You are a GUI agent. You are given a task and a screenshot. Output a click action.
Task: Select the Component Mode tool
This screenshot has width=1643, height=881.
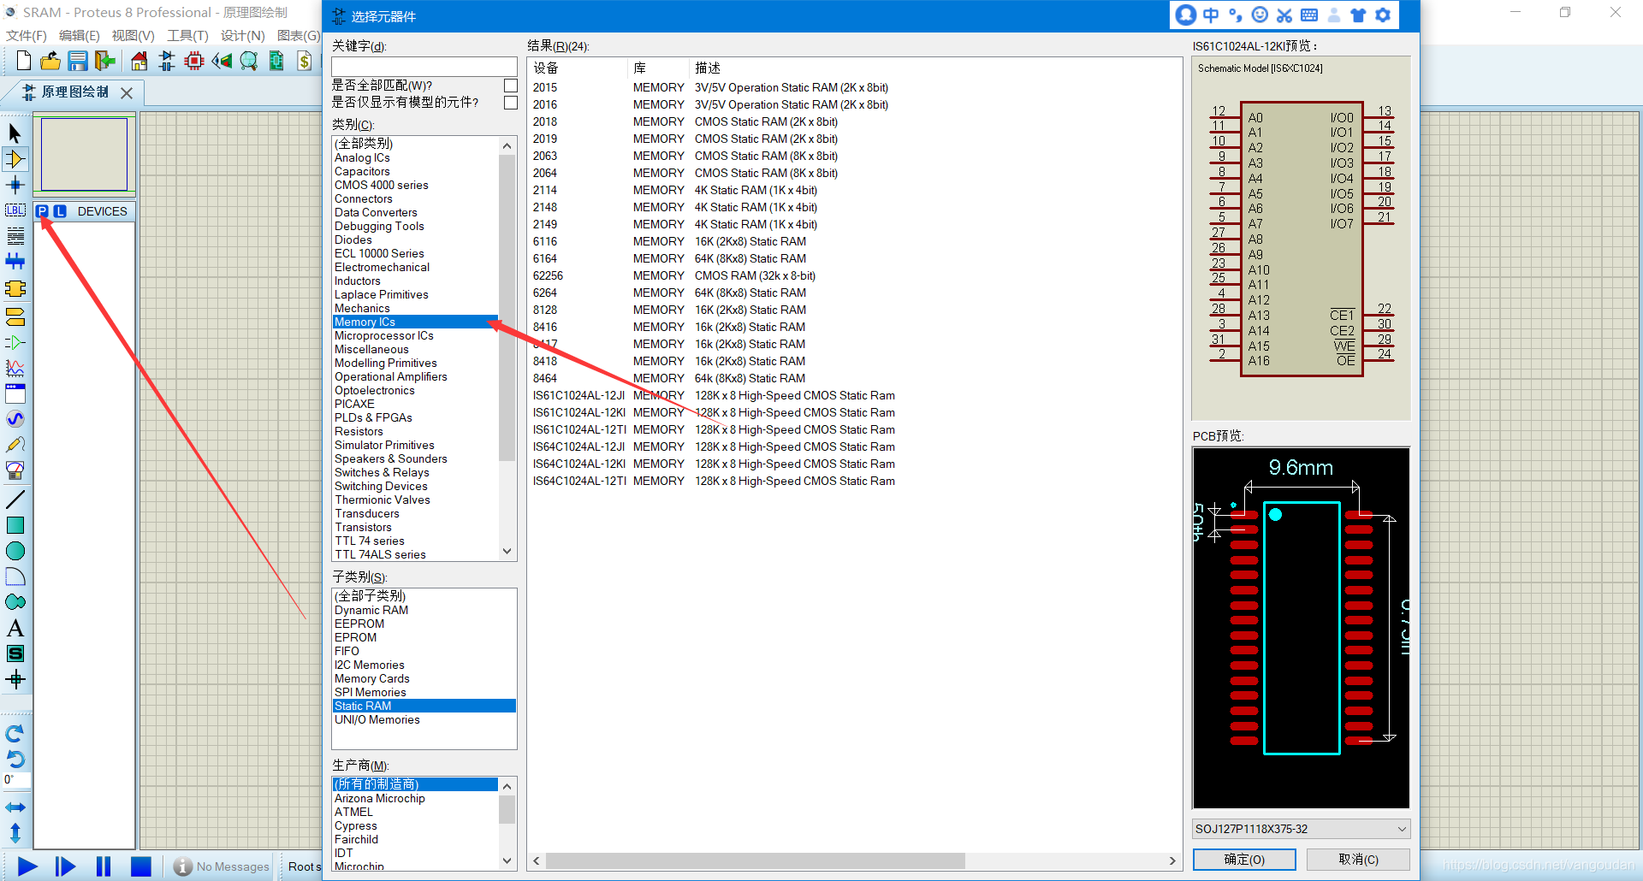click(15, 159)
